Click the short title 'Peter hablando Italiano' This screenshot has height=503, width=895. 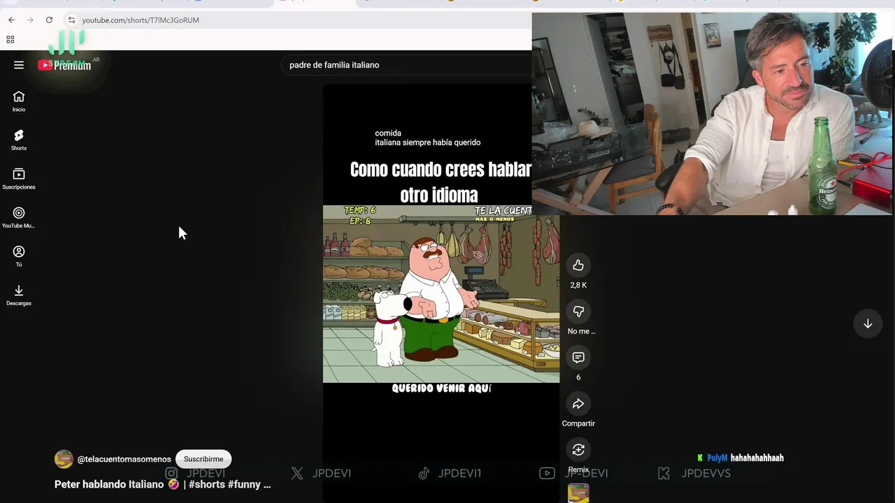click(162, 484)
